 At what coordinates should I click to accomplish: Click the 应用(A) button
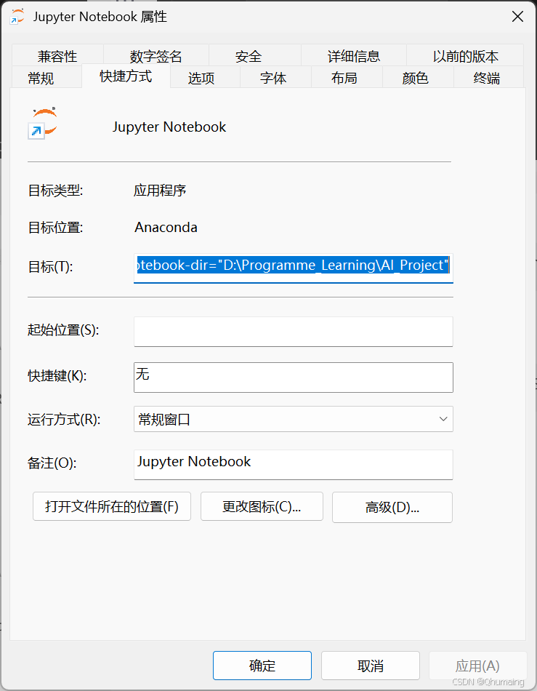[477, 666]
